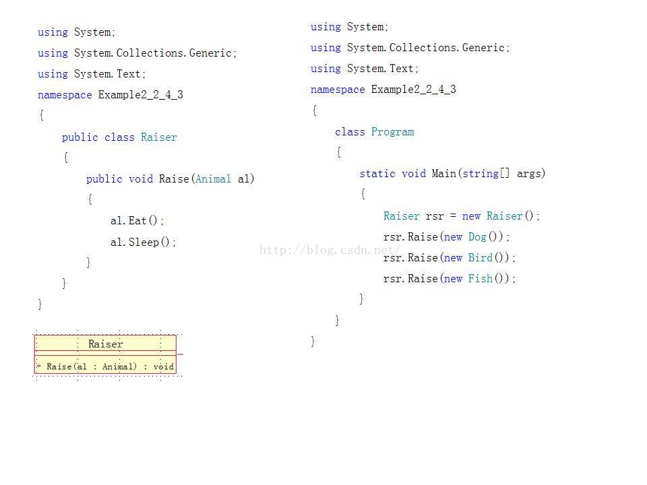Click right 'using System.Text;' line
The height and width of the screenshot is (485, 647).
tap(365, 69)
